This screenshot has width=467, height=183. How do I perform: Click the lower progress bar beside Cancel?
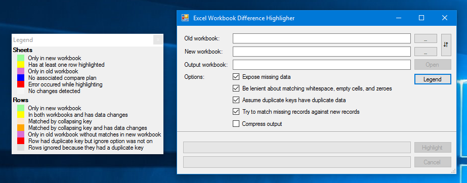(297, 162)
